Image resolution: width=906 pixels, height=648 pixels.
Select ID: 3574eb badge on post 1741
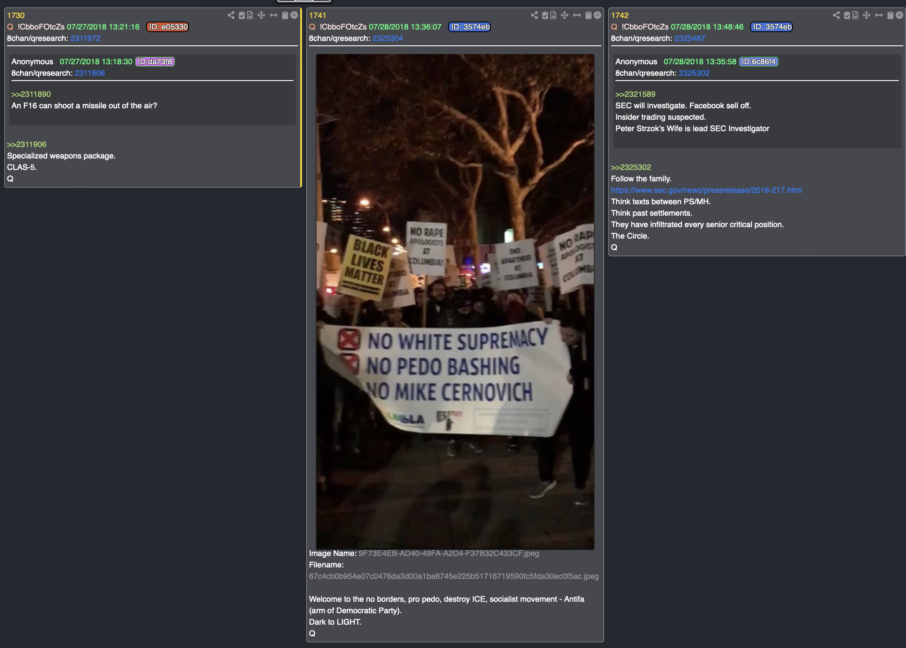pos(470,27)
